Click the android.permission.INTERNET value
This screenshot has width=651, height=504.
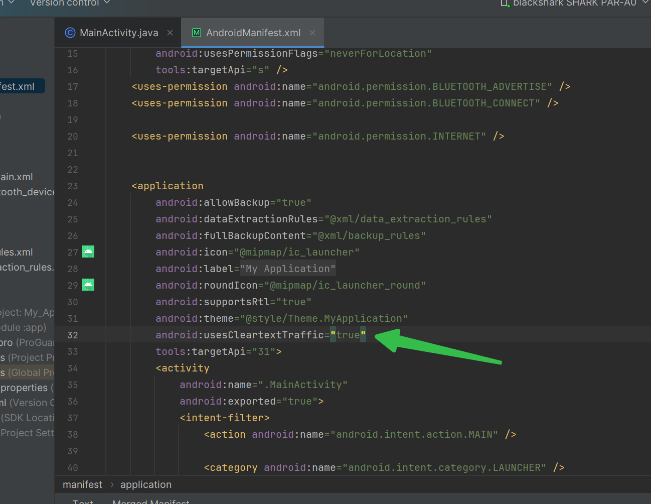coord(399,136)
